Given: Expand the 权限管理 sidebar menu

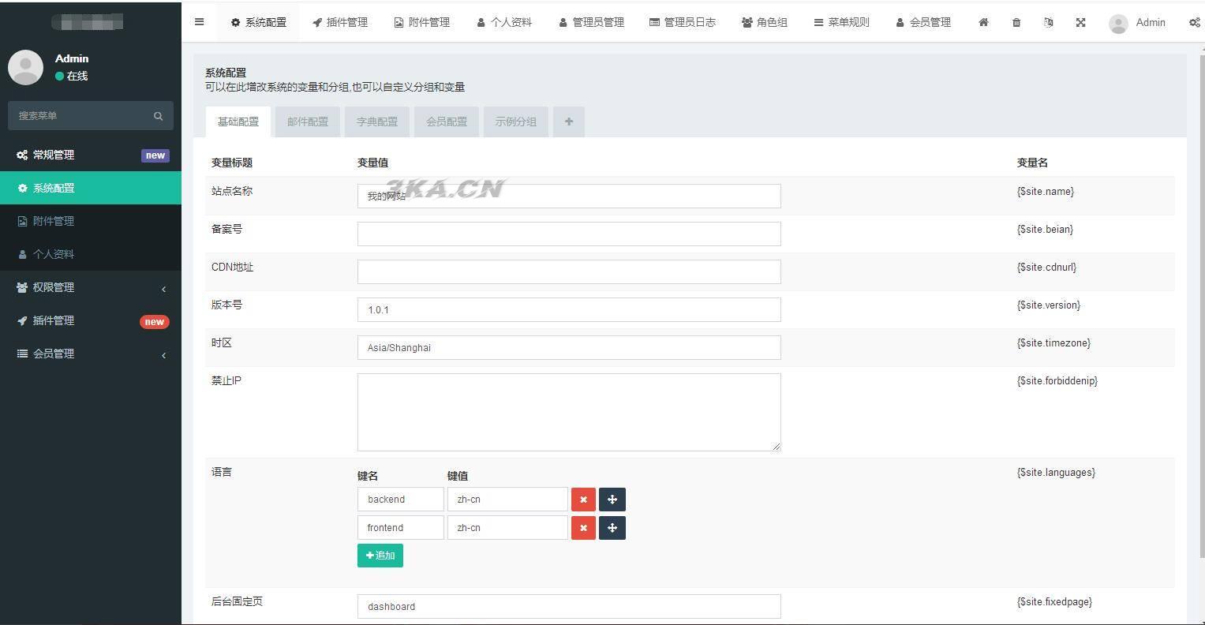Looking at the screenshot, I should 91,287.
